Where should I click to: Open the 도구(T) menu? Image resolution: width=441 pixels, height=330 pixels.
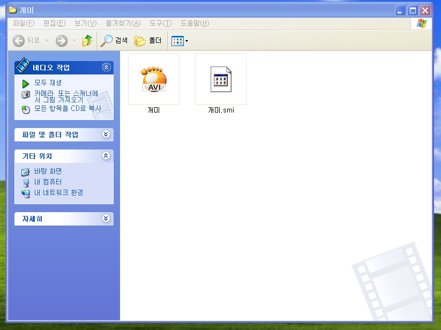(160, 23)
